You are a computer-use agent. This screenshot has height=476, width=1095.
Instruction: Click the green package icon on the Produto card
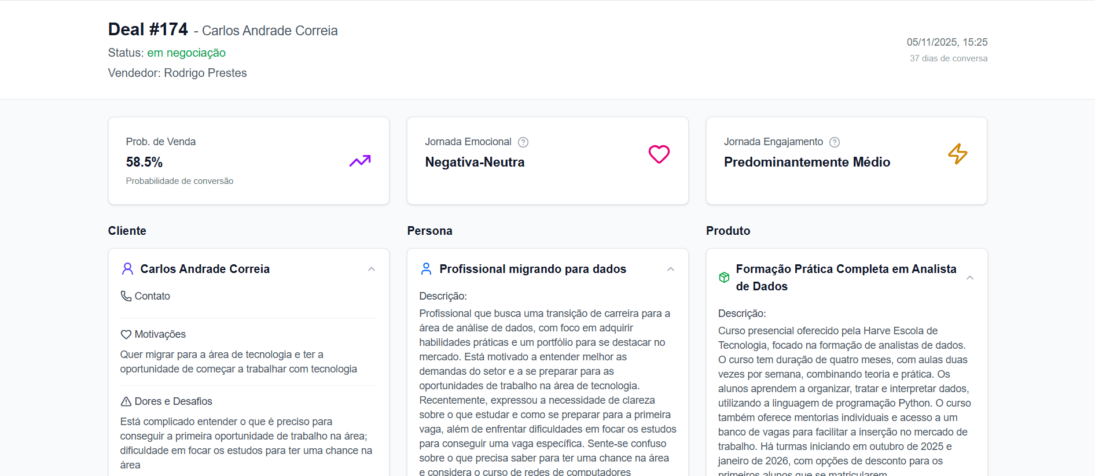coord(724,277)
